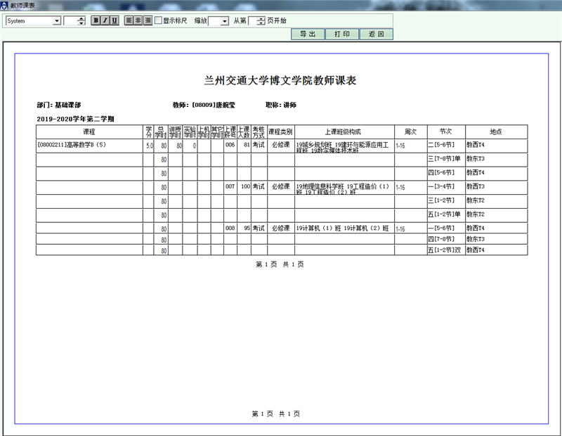The image size is (562, 436).
Task: Open the System font dropdown
Action: tap(56, 21)
